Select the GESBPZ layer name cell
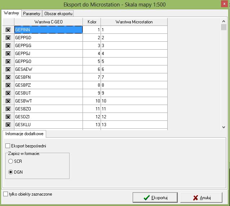 [49, 85]
